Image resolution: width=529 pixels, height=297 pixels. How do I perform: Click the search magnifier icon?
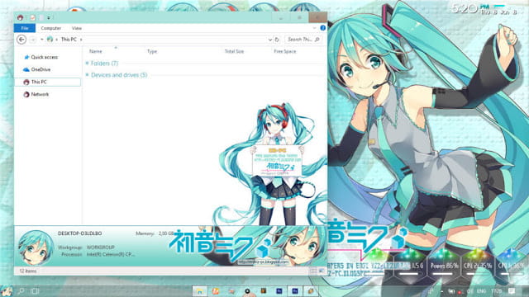[x=317, y=40]
